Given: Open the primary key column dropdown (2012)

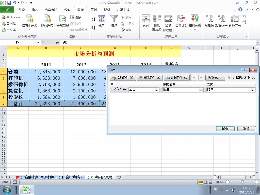Looking at the screenshot, I should (x=157, y=90).
